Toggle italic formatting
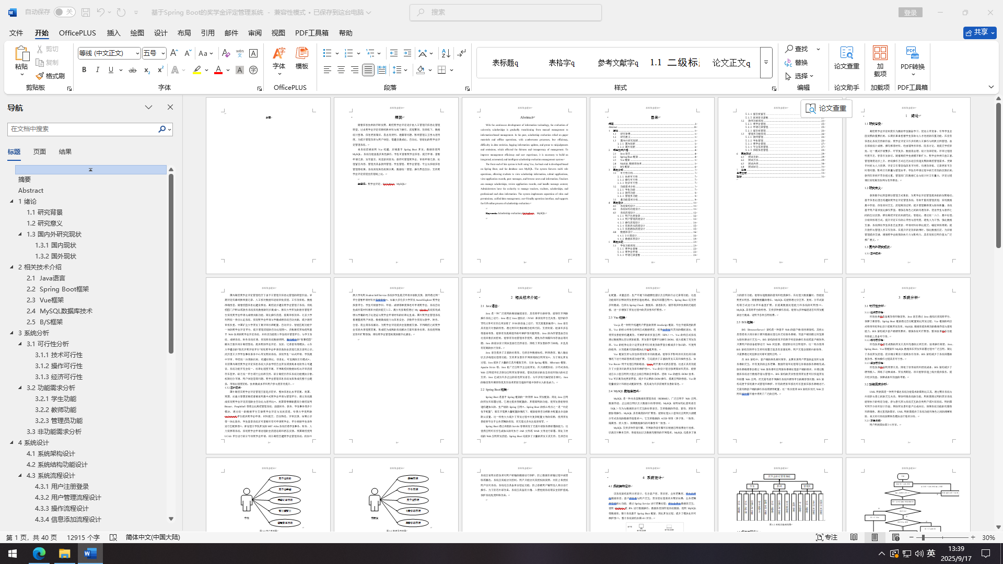Image resolution: width=1003 pixels, height=564 pixels. coord(97,70)
